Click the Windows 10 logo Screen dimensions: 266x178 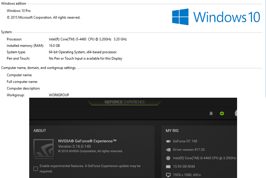216,17
